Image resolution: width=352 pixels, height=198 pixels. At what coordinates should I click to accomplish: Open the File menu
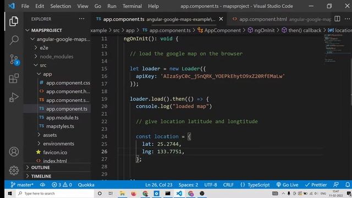tap(25, 6)
